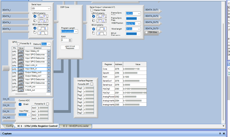Image resolution: width=230 pixels, height=137 pixels.
Task: Expand MP5 Bclk_in direction dropdown
Action: [49, 69]
